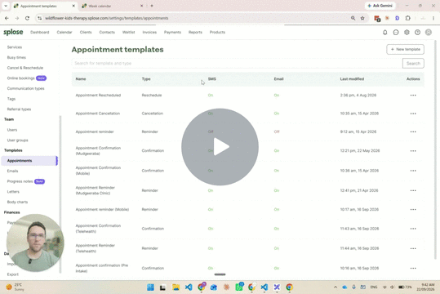Screen dimensions: 440x294
Task: Open actions menu for Appointment reminder row
Action: [413, 131]
